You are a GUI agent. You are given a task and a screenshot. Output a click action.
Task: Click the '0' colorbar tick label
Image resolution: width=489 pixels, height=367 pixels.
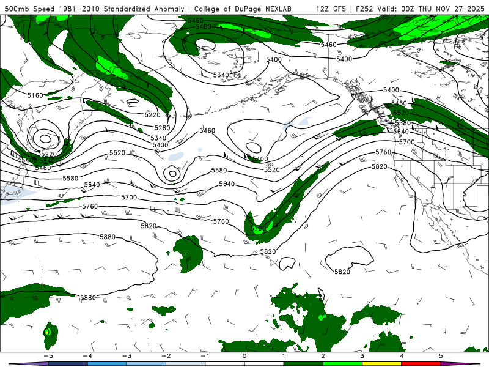pyautogui.click(x=244, y=356)
